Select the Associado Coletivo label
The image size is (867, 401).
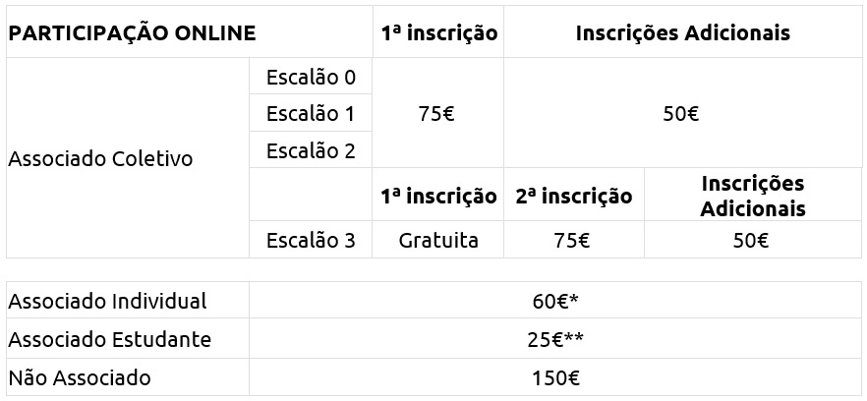100,159
